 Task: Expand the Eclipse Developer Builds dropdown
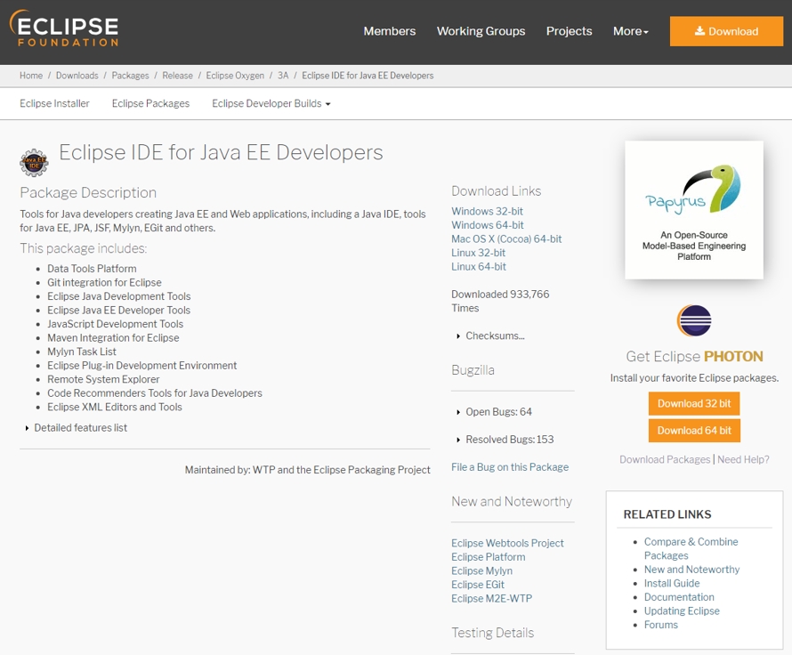[x=271, y=103]
